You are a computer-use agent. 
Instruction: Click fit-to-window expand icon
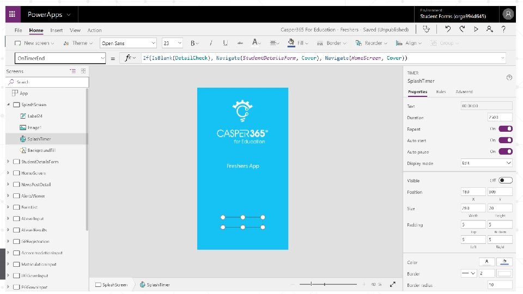393,284
